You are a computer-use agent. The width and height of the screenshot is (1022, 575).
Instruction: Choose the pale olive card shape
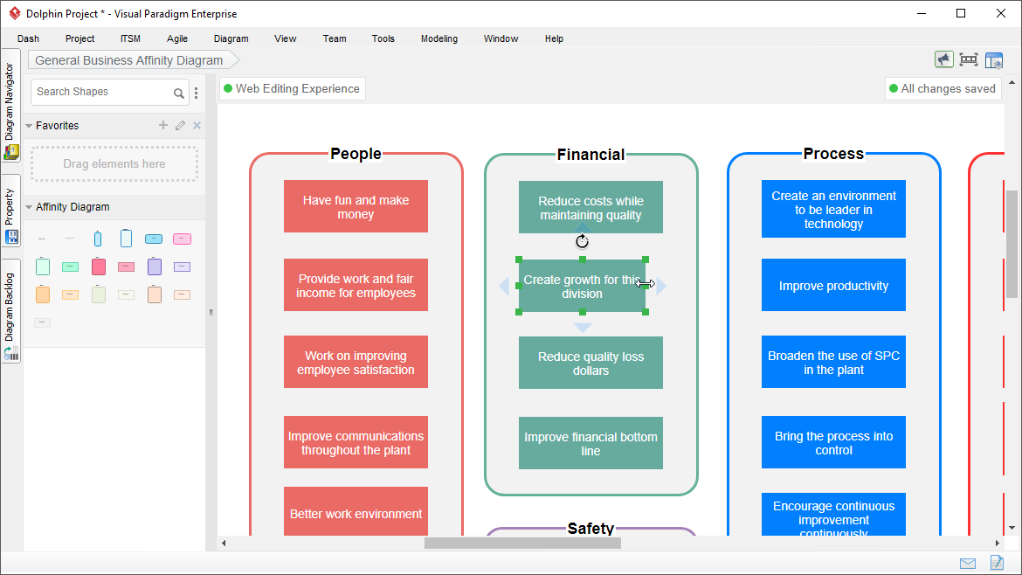pyautogui.click(x=127, y=294)
